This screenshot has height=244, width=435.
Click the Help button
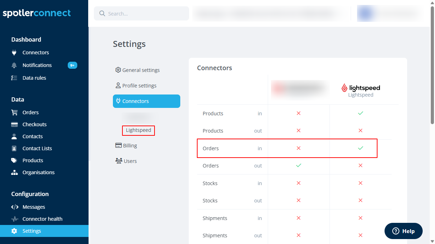403,231
